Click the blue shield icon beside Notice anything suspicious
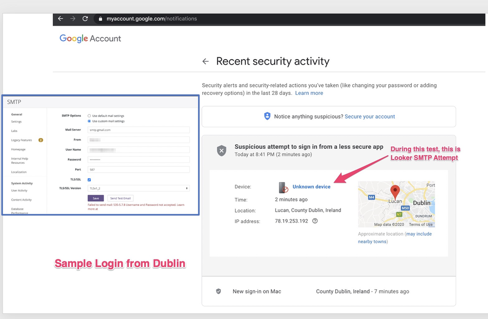The image size is (488, 319). click(x=267, y=116)
